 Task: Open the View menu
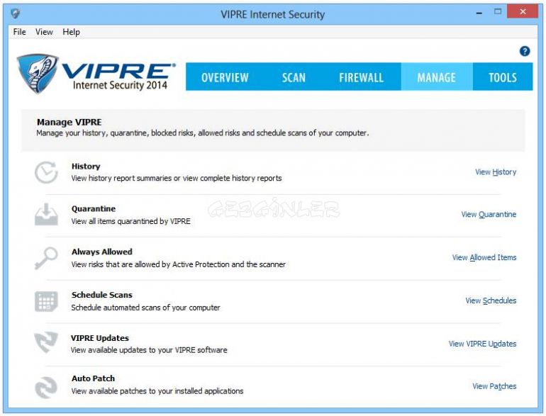click(x=44, y=32)
